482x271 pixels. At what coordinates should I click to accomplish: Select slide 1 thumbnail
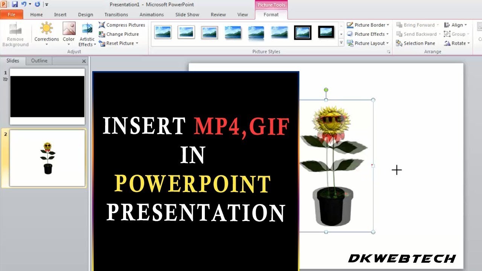47,96
